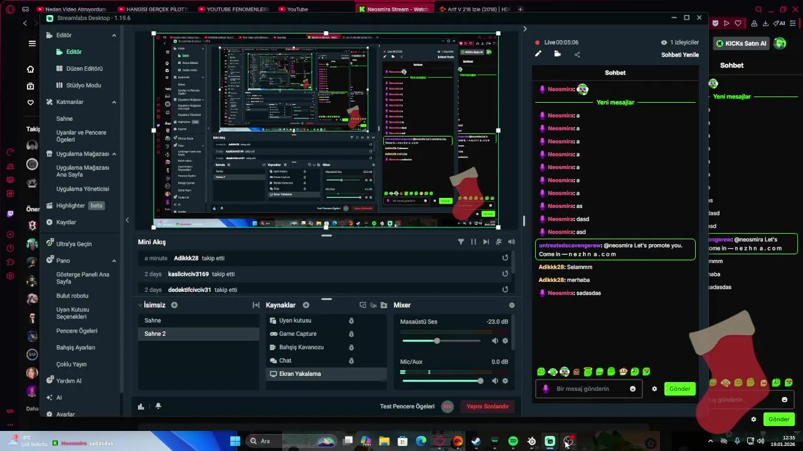Add a folder in the Kaynaklar panel
803x451 pixels.
pos(384,305)
